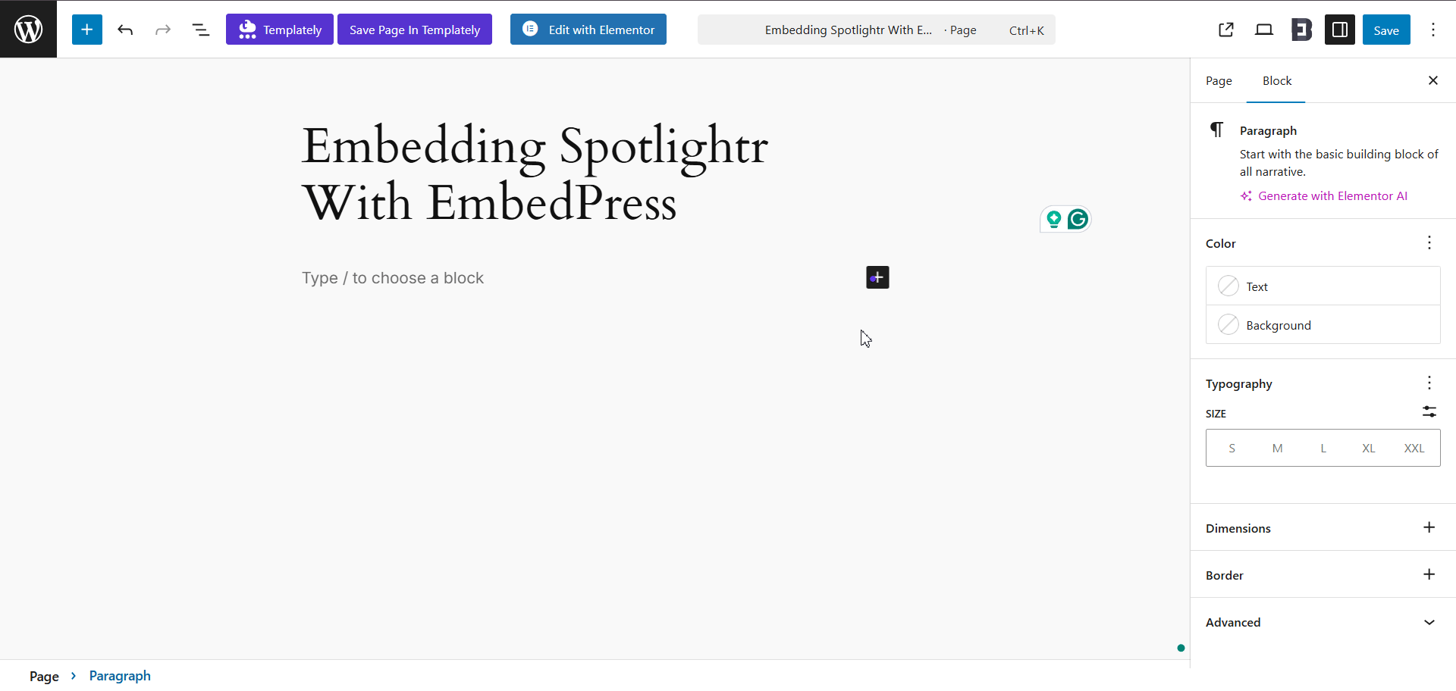Click the page title field showing Embedding Spotlightr
The image size is (1456, 691).
(x=849, y=30)
